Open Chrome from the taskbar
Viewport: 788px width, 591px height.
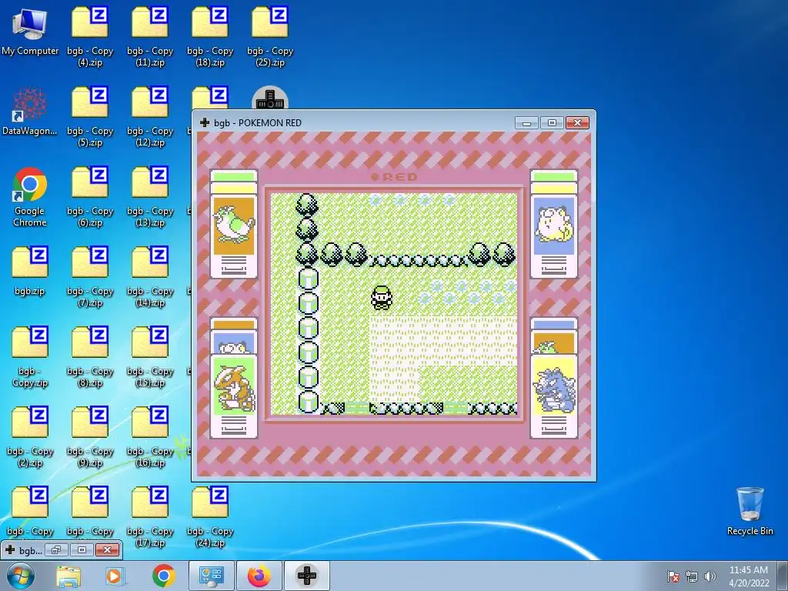click(163, 576)
